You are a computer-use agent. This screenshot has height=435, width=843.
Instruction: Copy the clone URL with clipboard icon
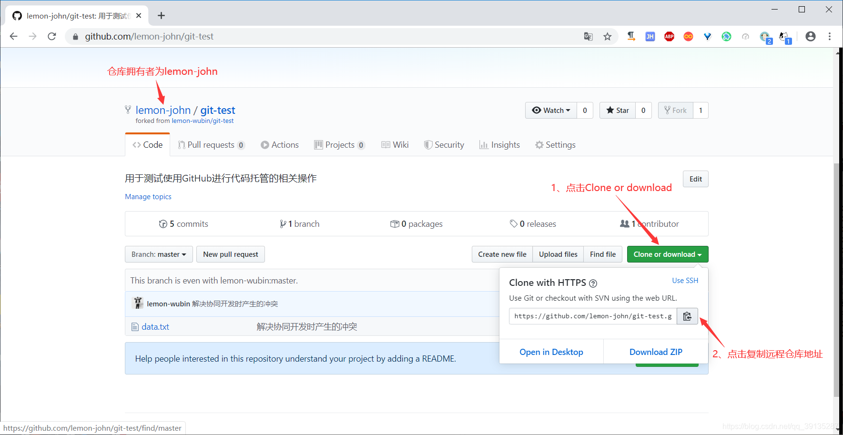click(687, 316)
